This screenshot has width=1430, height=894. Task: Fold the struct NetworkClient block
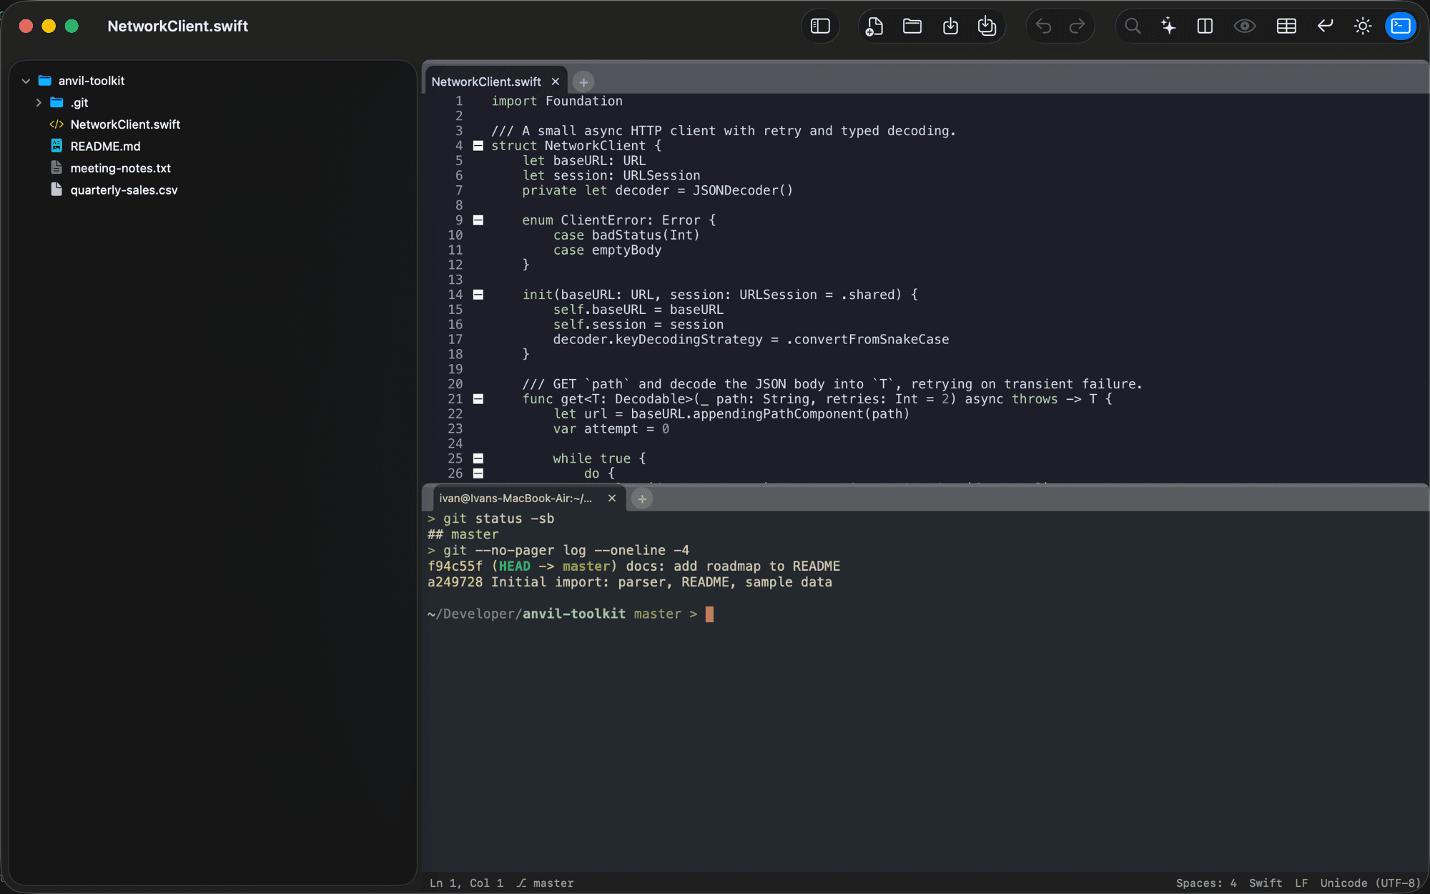pos(478,146)
